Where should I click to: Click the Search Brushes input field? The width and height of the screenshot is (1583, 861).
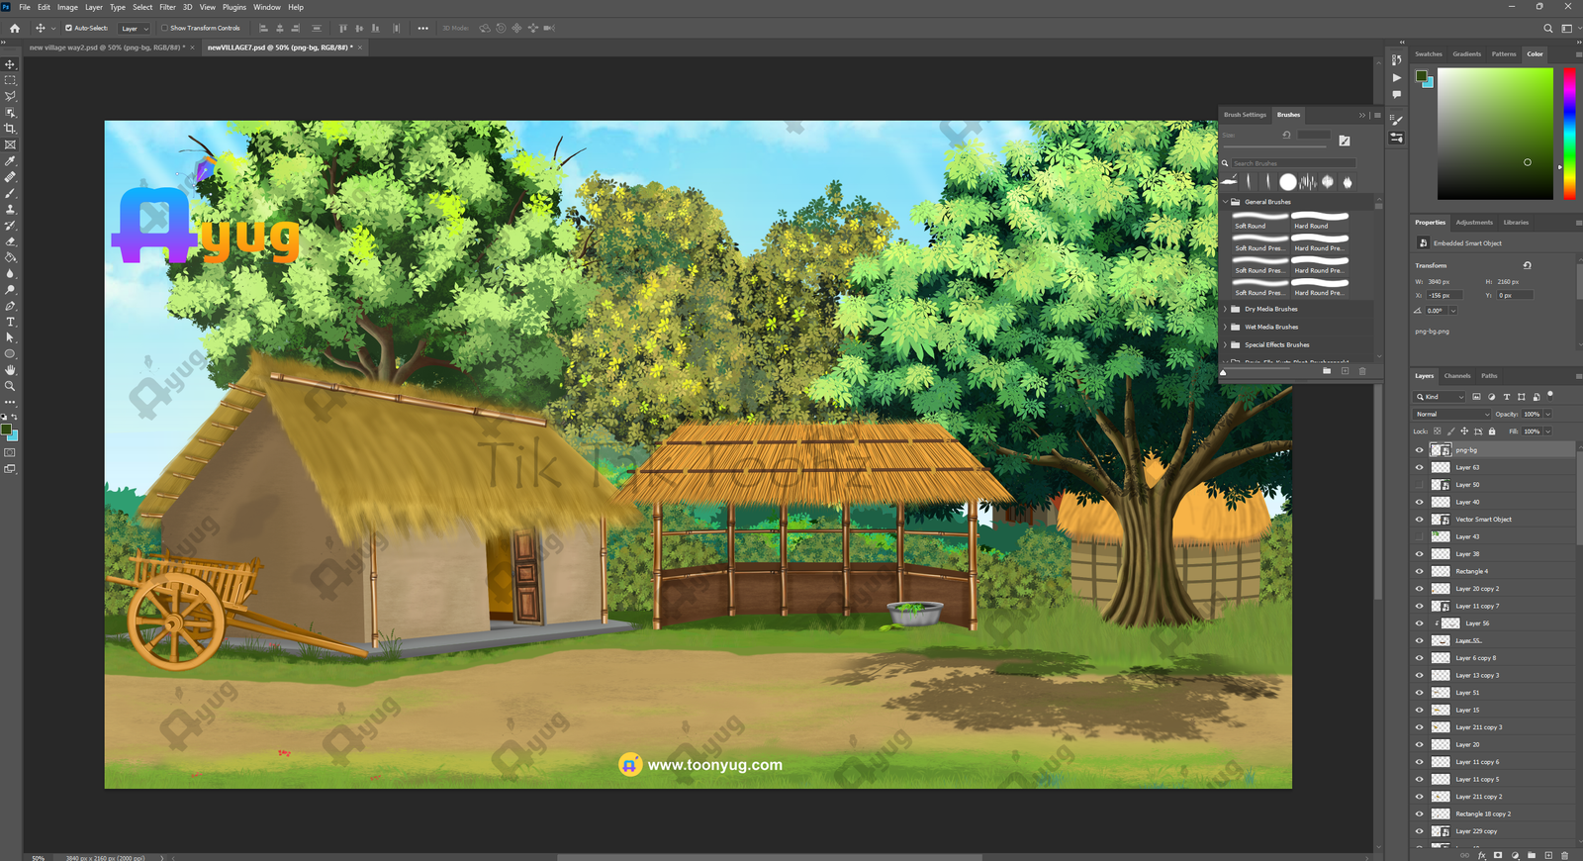pos(1293,163)
